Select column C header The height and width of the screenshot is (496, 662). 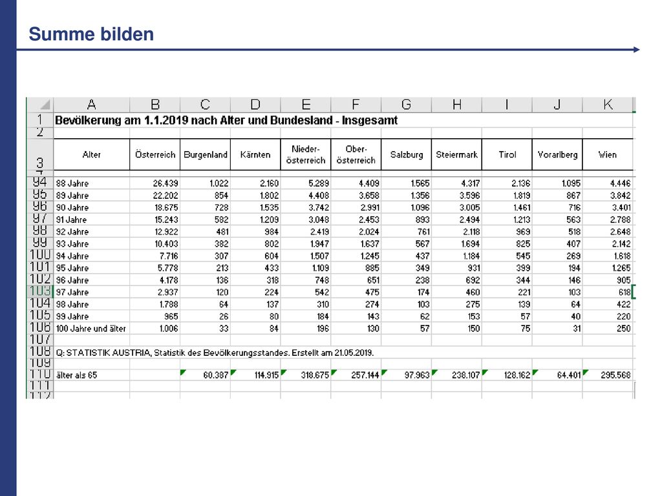point(205,105)
